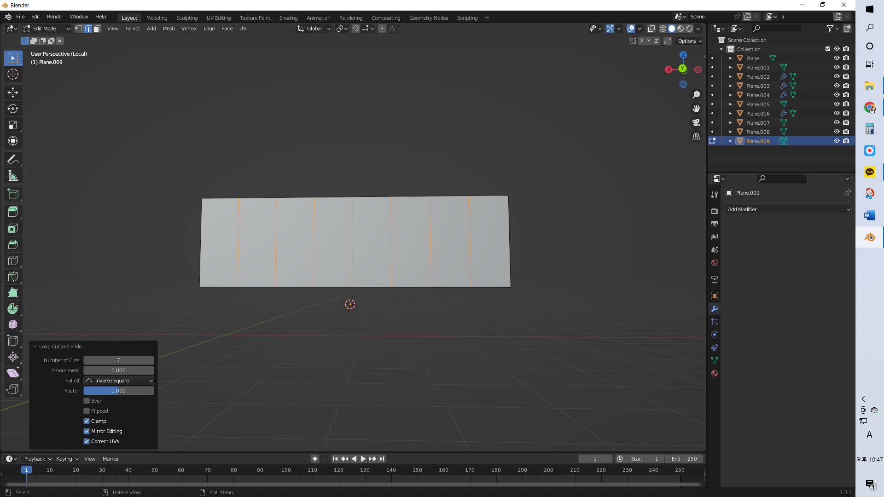Select the Extrude Region tool
The image size is (884, 497).
click(13, 212)
